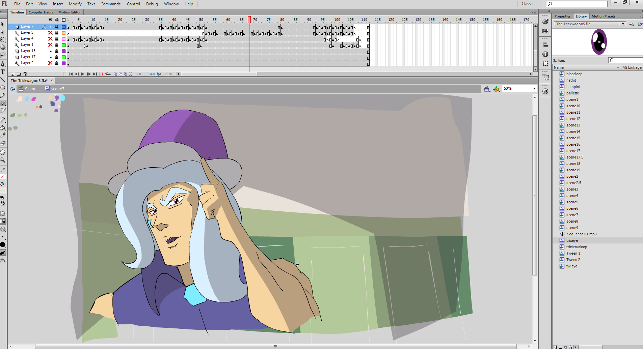Open the 50% stage zoom dropdown
Image resolution: width=643 pixels, height=349 pixels.
(x=534, y=89)
